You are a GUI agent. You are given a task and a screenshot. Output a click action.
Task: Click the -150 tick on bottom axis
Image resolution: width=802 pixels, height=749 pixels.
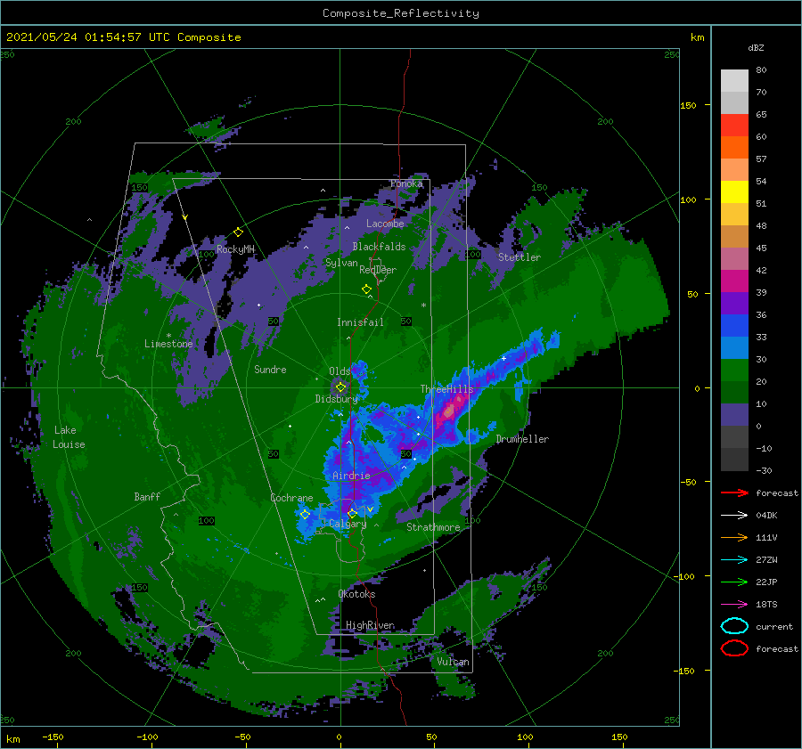[53, 737]
